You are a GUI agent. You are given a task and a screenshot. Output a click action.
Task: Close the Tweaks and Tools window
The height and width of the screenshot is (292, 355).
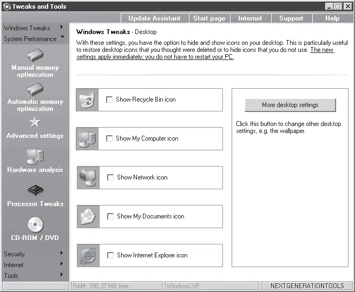click(348, 6)
